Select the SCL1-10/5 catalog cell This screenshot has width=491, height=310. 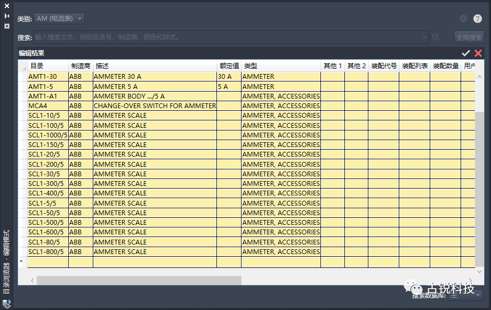pyautogui.click(x=48, y=116)
